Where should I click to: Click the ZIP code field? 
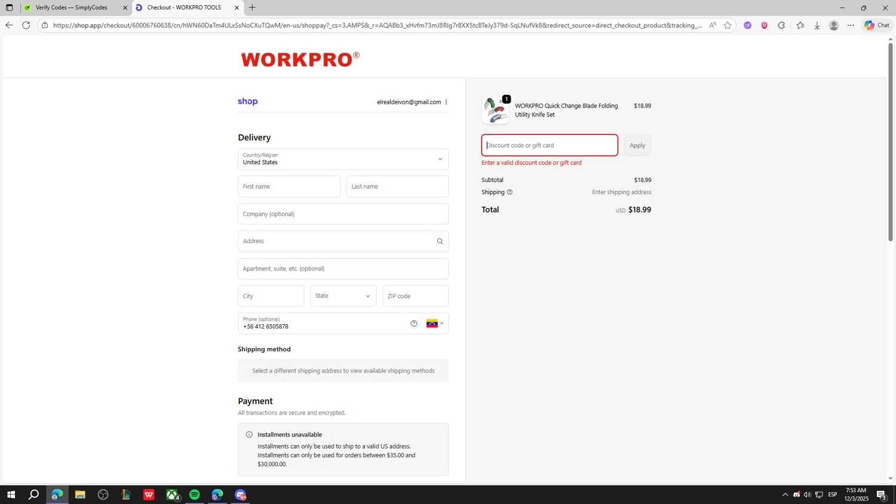click(415, 296)
